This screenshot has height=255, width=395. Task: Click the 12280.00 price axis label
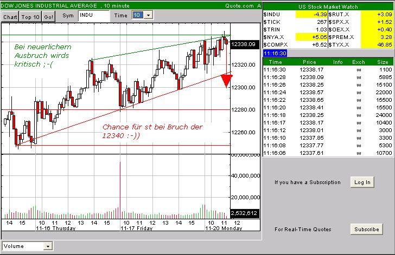[243, 110]
